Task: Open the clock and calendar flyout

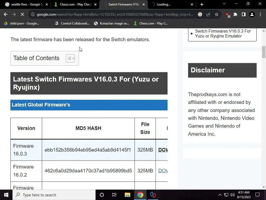Action: point(244,195)
